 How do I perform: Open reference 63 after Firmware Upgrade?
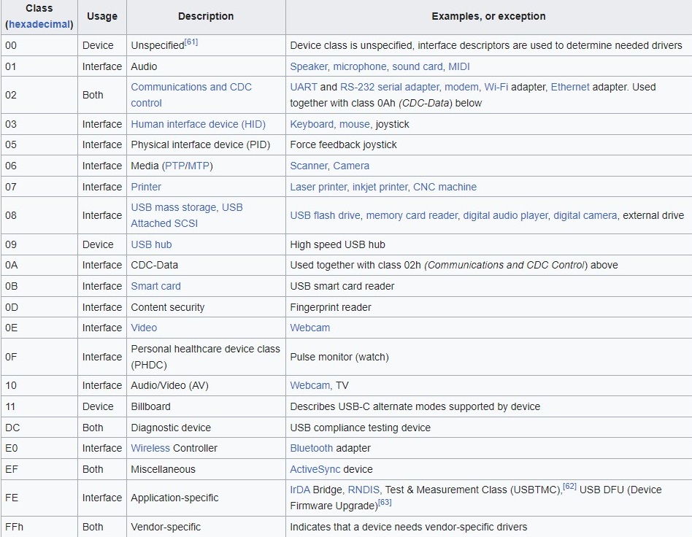(x=385, y=502)
